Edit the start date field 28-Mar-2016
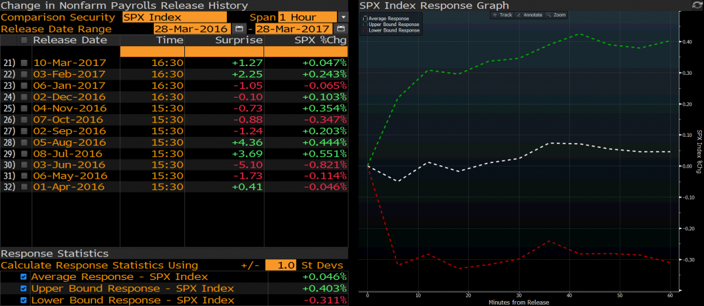The width and height of the screenshot is (704, 306). (192, 29)
